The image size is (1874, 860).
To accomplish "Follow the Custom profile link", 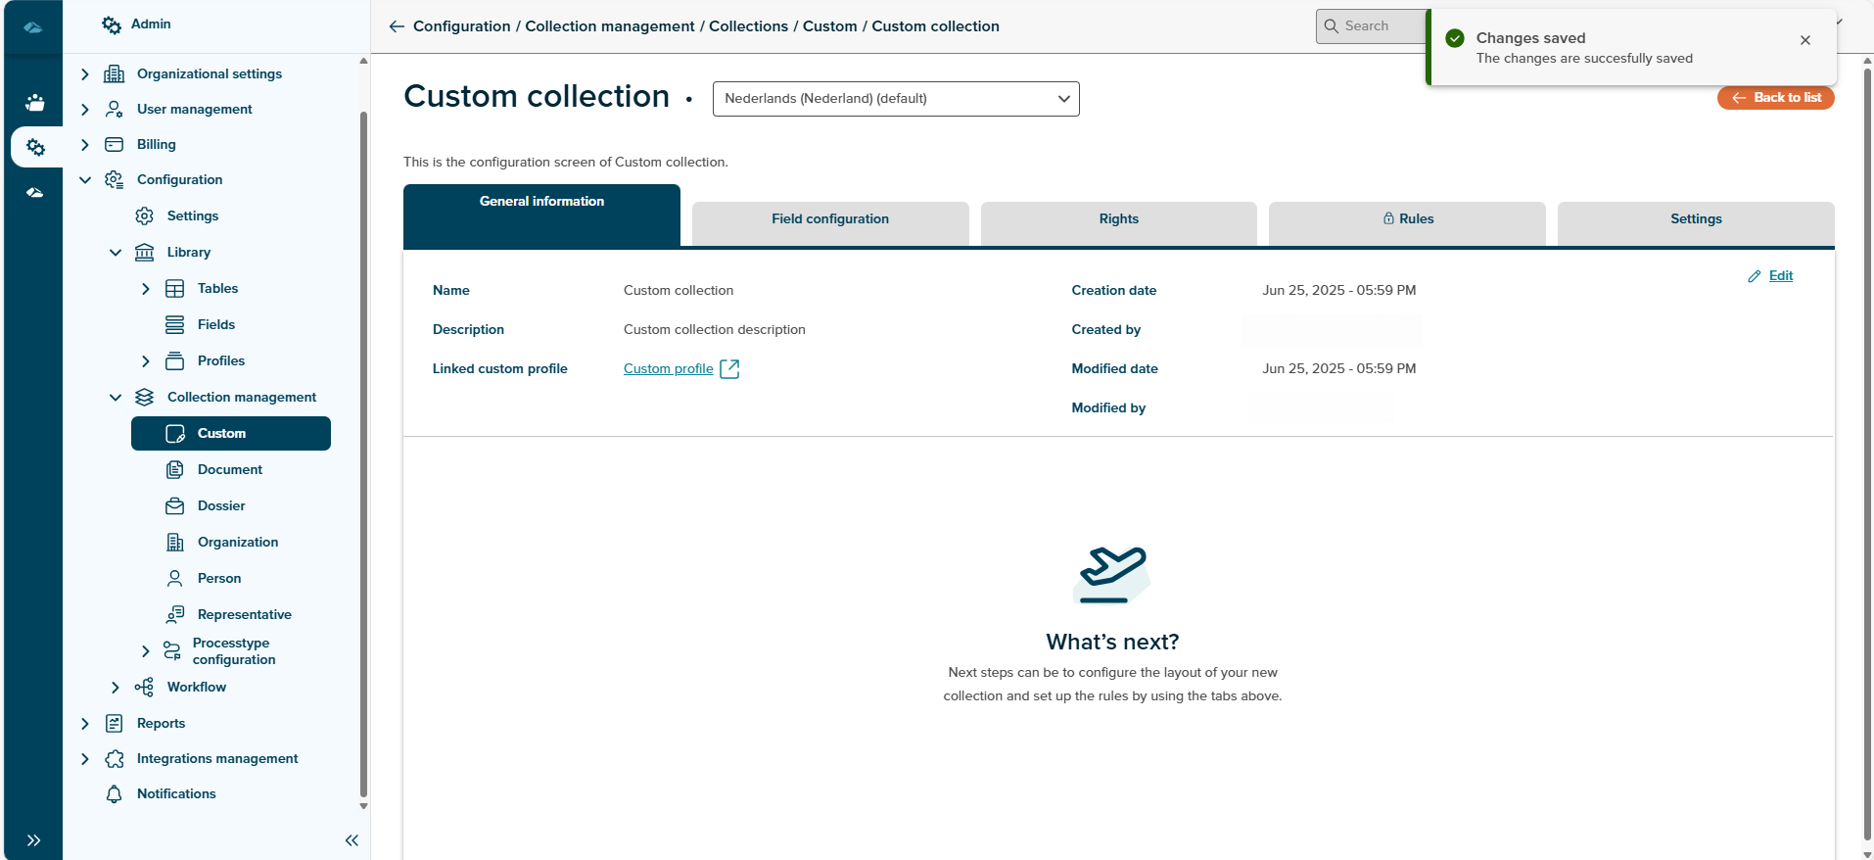I will (x=668, y=369).
